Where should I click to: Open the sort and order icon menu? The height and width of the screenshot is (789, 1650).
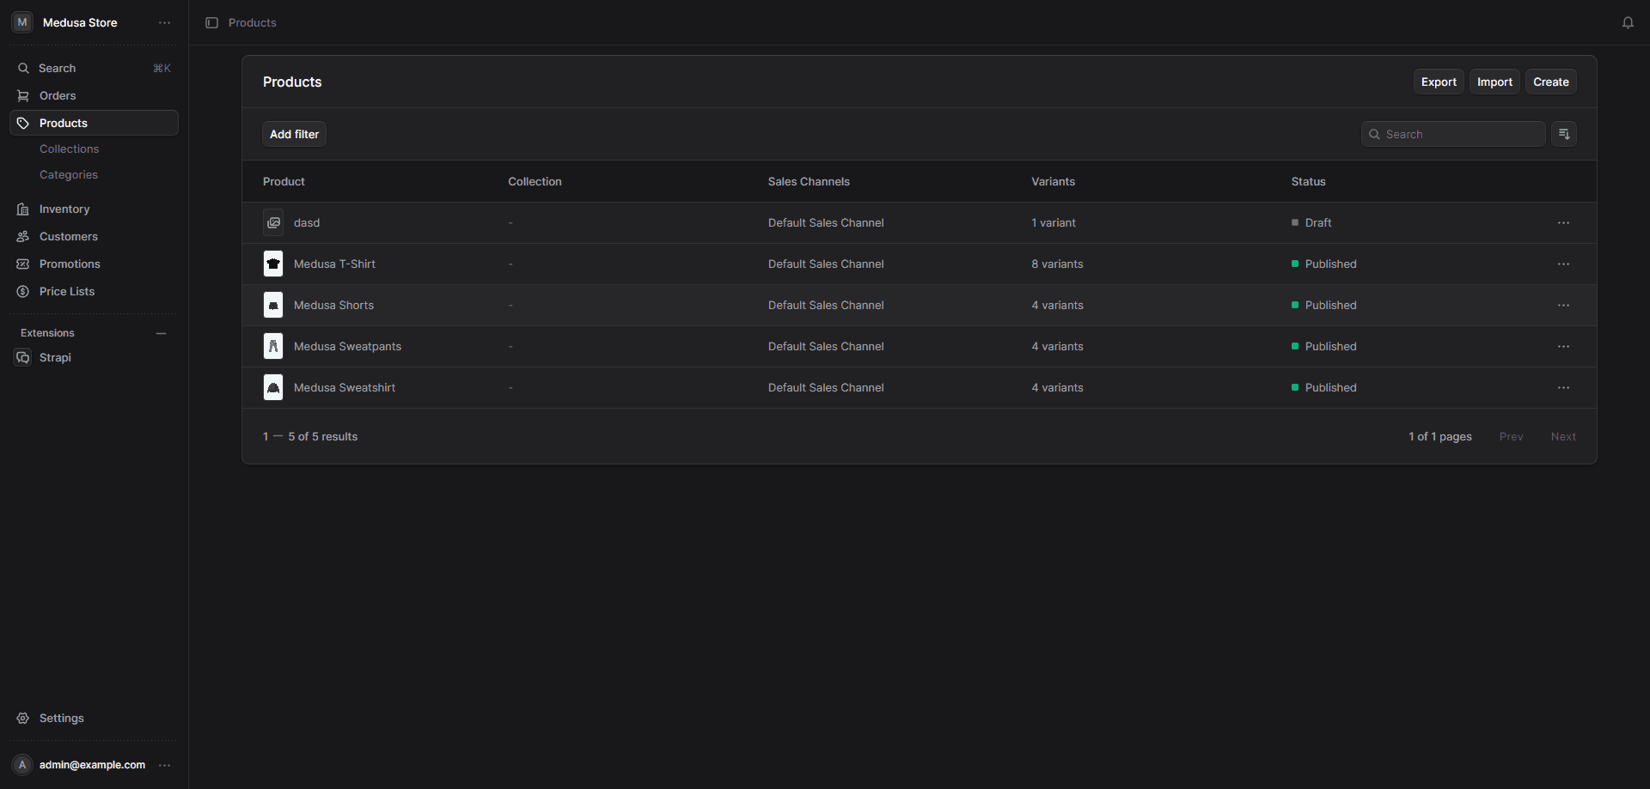point(1563,134)
